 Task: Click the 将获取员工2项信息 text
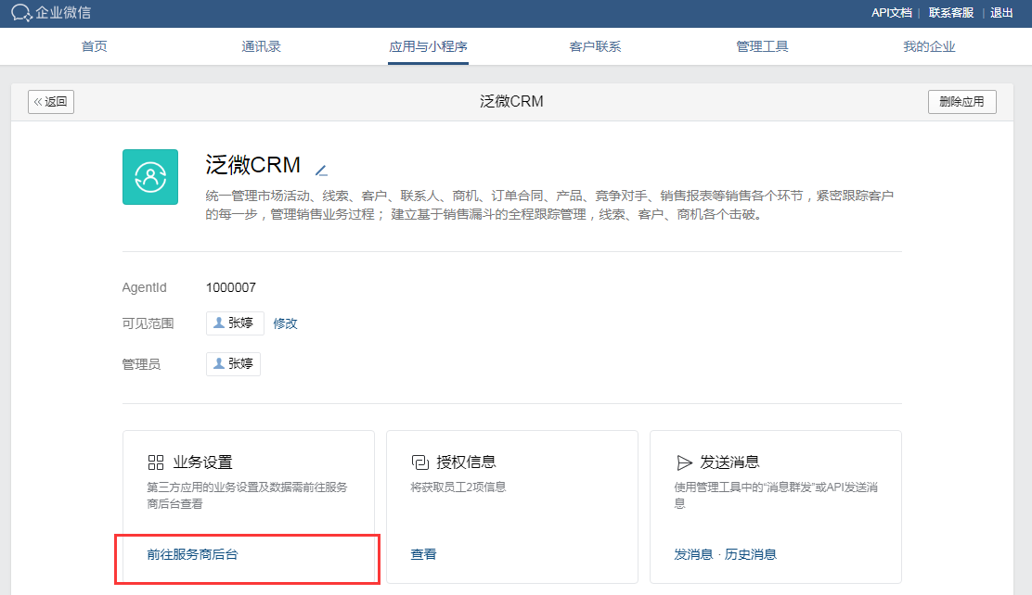pyautogui.click(x=458, y=487)
